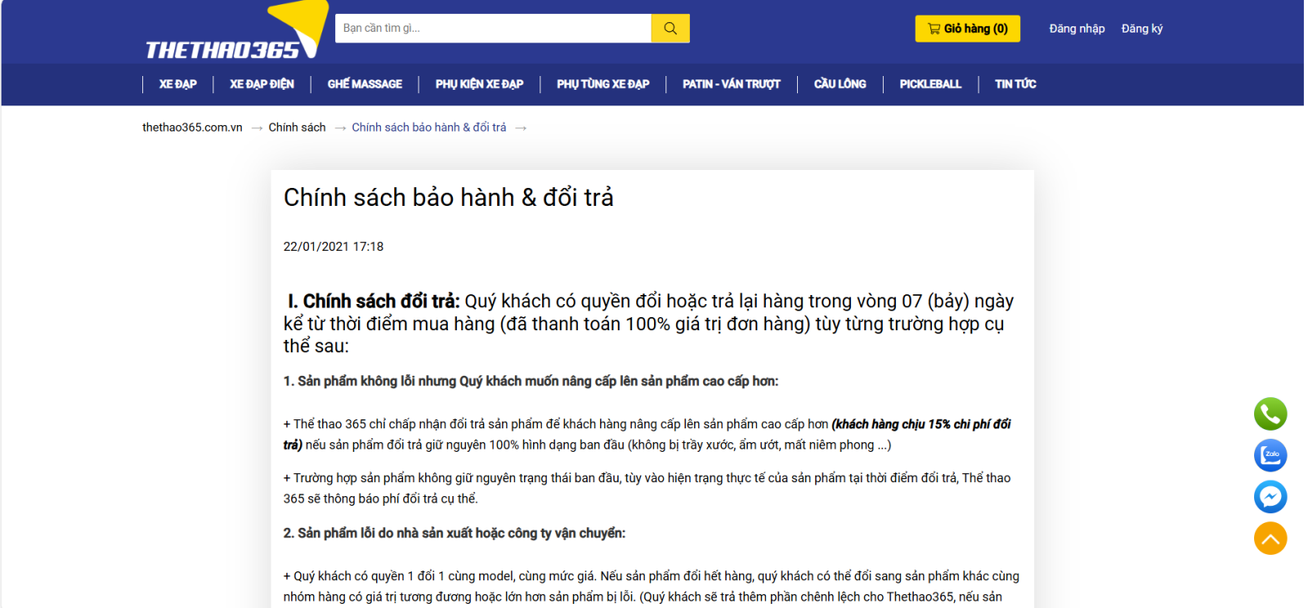The height and width of the screenshot is (608, 1308).
Task: Open the Giỏ hàng (0) cart button
Action: [x=967, y=29]
